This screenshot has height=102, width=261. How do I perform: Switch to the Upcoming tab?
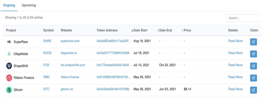click(29, 5)
